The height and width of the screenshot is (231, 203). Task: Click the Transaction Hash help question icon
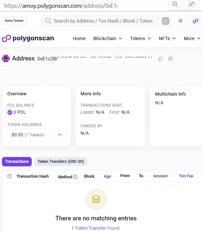click(9, 176)
